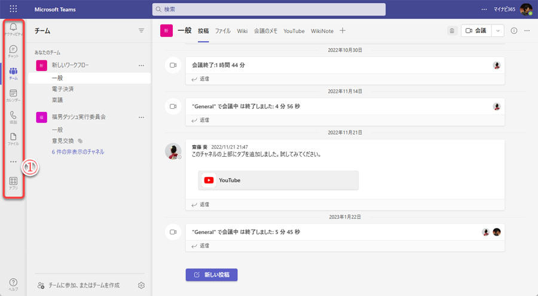The image size is (538, 296).
Task: Click the 一般 channel title in header
Action: [x=185, y=30]
